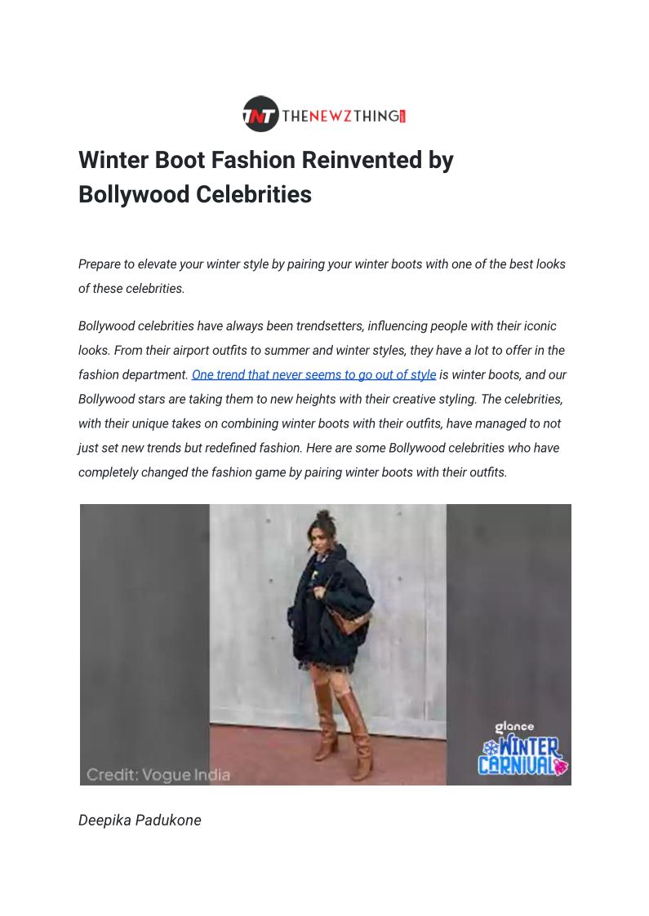The height and width of the screenshot is (916, 649).
Task: Click the round TNT logo icon
Action: click(x=260, y=114)
